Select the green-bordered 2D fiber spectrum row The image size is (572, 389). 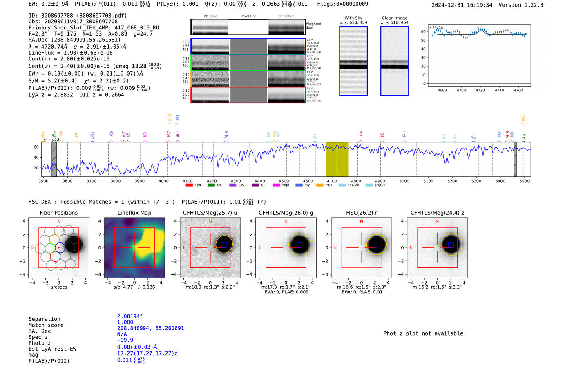pos(248,63)
